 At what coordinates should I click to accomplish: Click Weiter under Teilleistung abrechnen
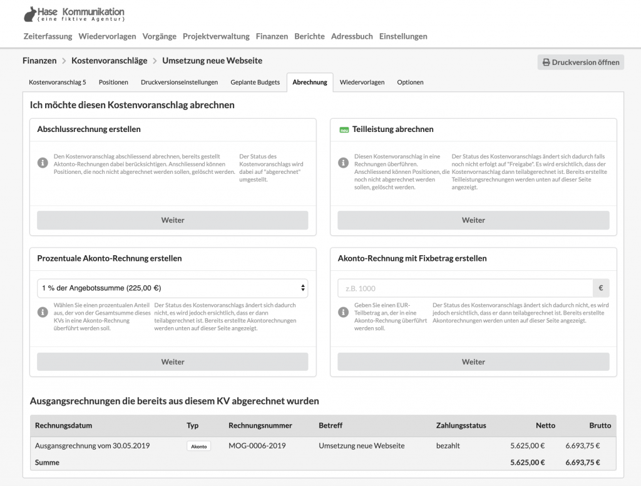point(473,220)
